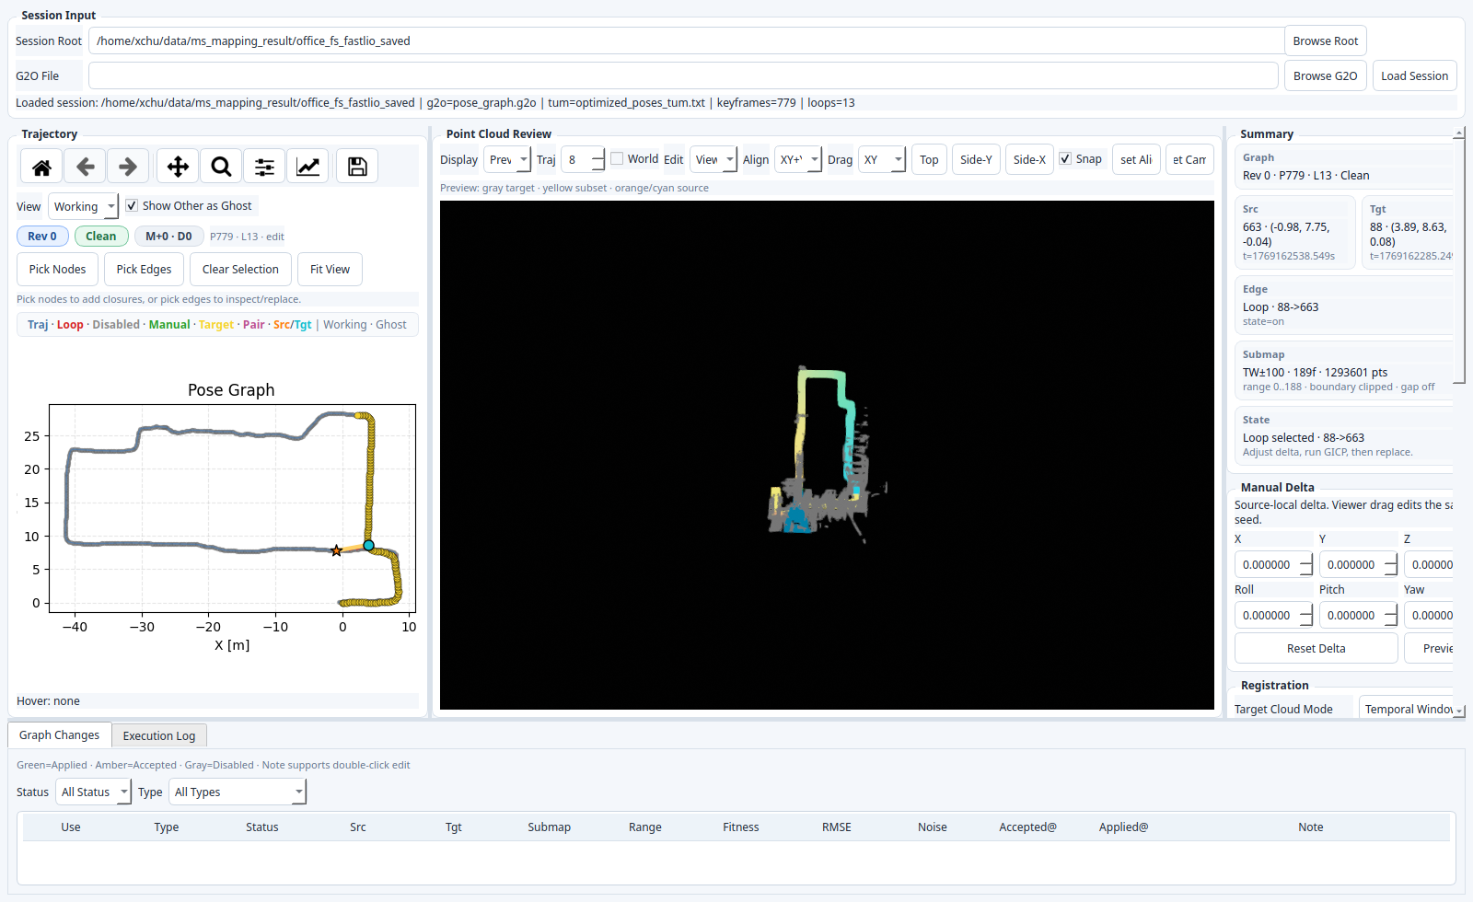Click the Side-X view button
The width and height of the screenshot is (1473, 902).
pyautogui.click(x=1029, y=159)
